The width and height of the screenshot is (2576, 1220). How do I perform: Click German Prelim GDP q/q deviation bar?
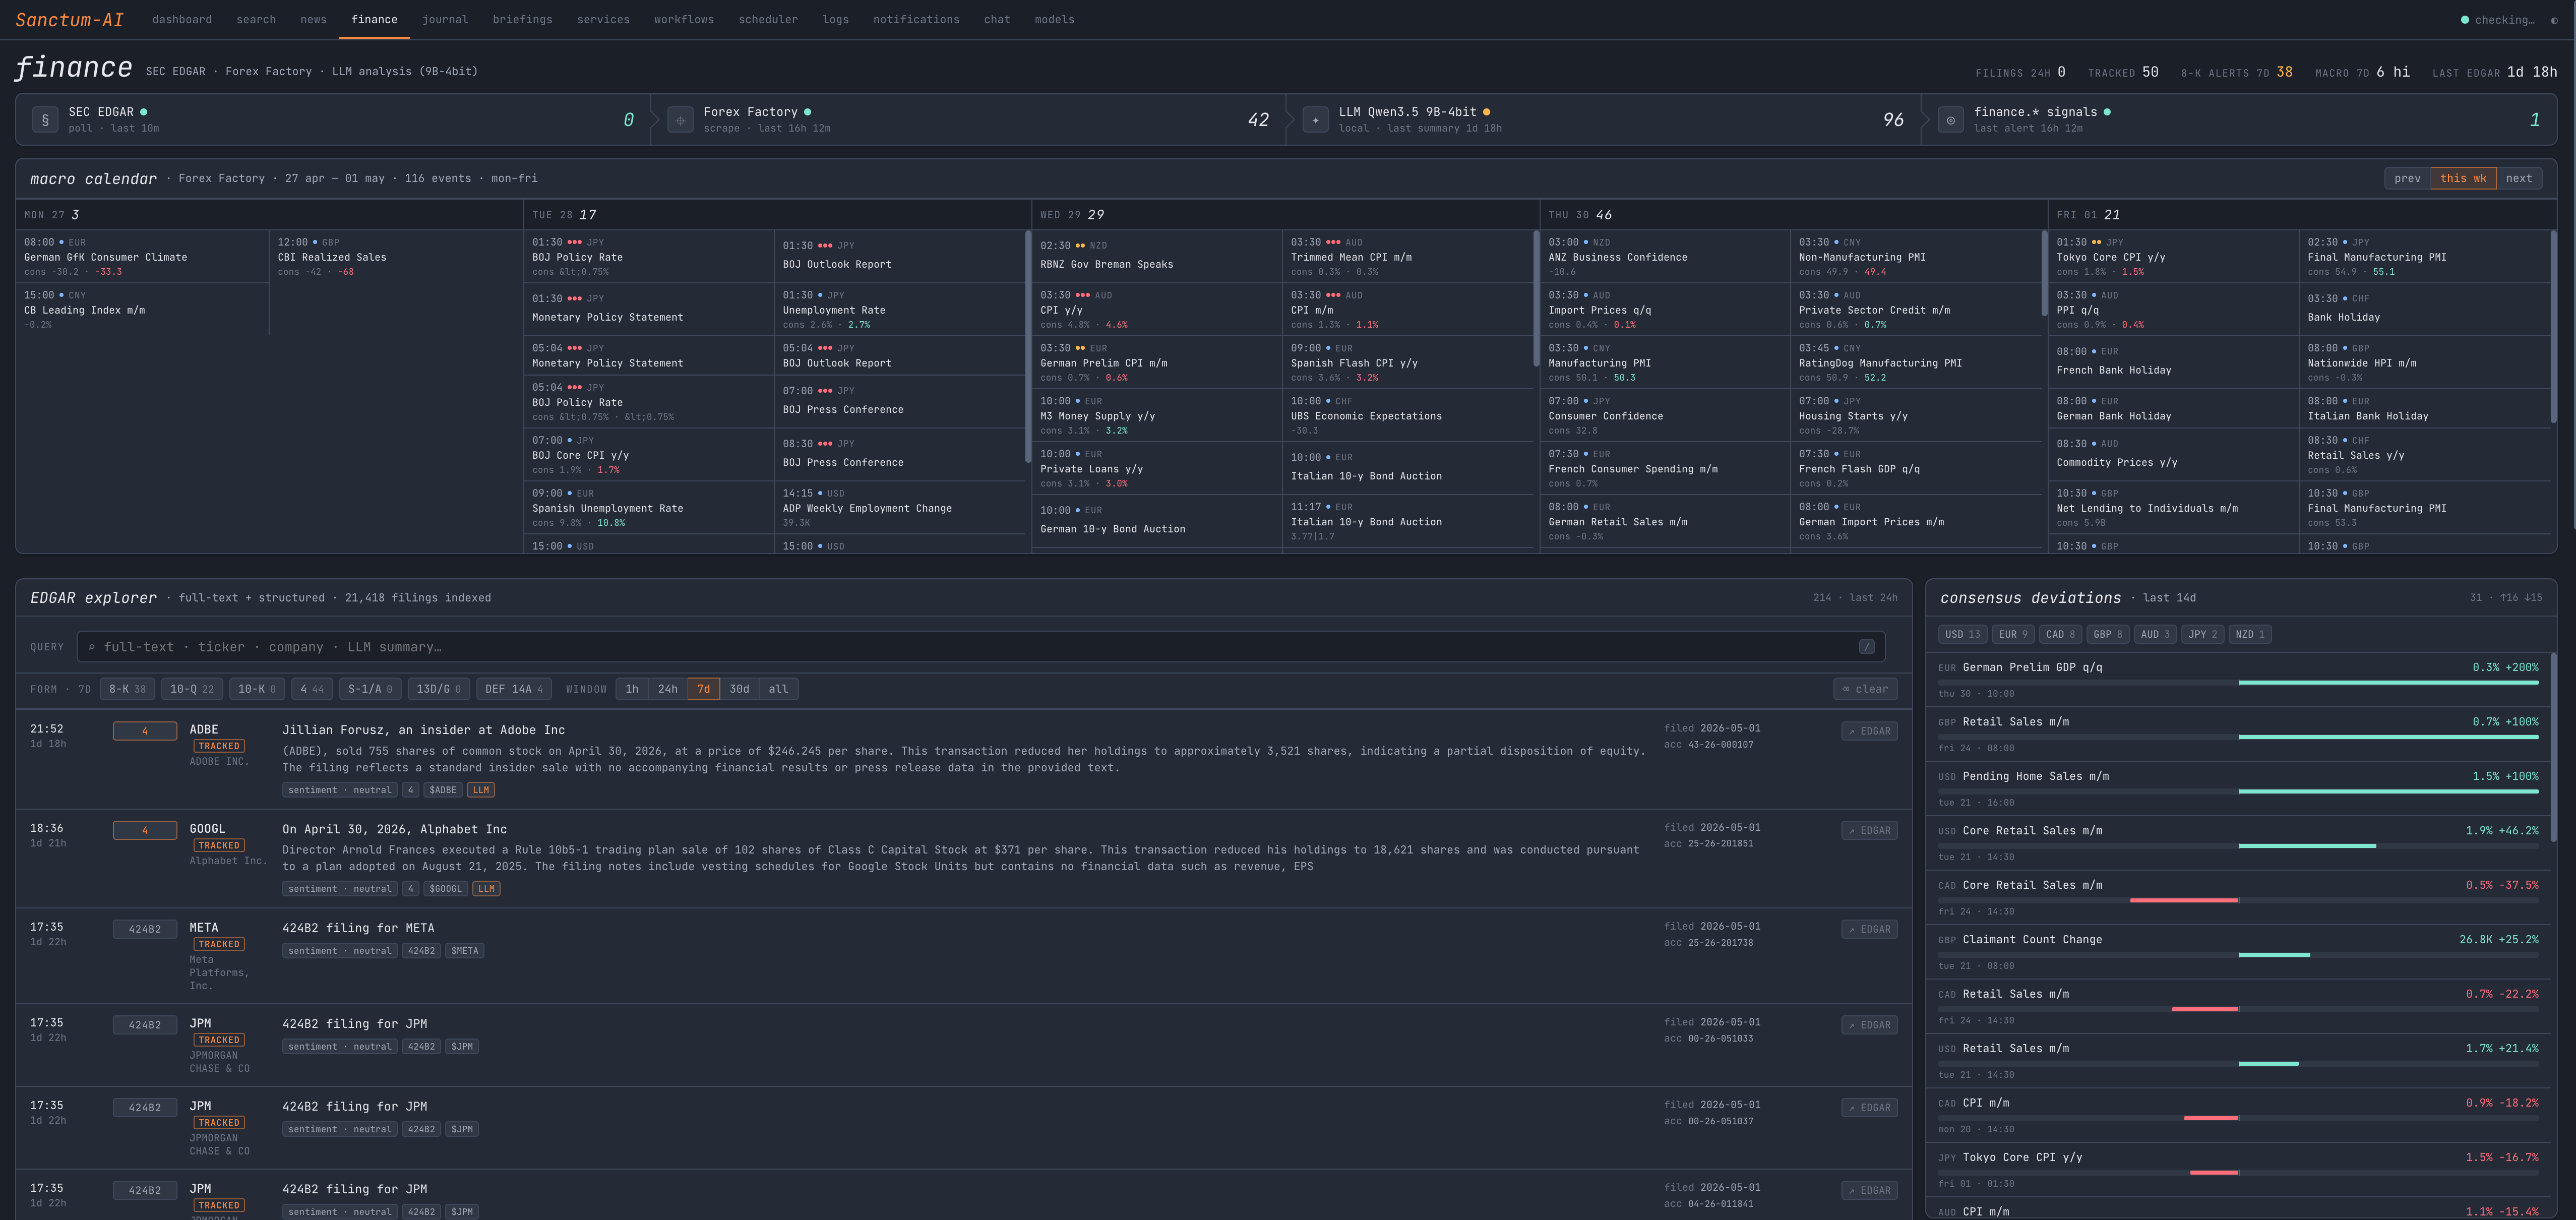coord(2238,682)
